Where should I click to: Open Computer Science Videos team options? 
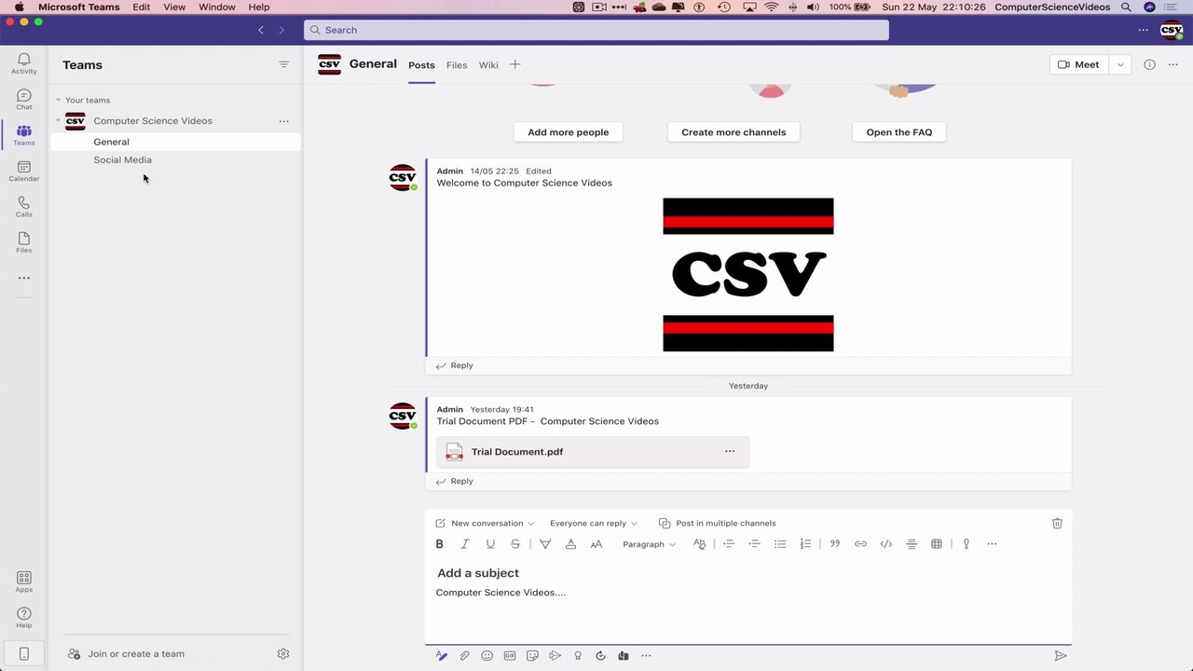[x=284, y=121]
